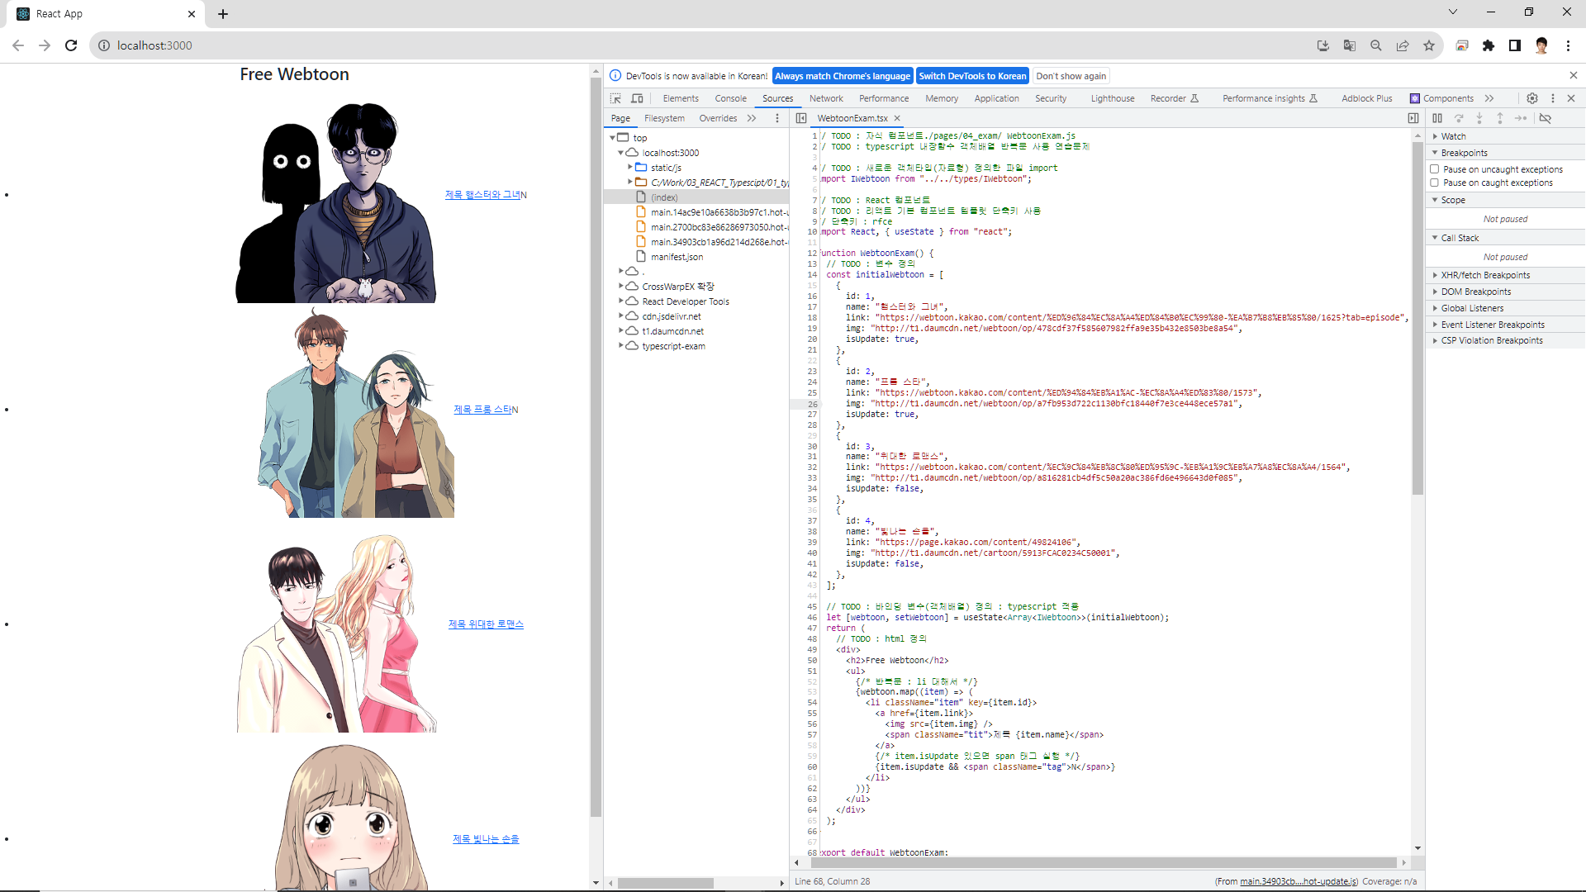
Task: Click the Chrome extensions puzzle icon
Action: coord(1488,45)
